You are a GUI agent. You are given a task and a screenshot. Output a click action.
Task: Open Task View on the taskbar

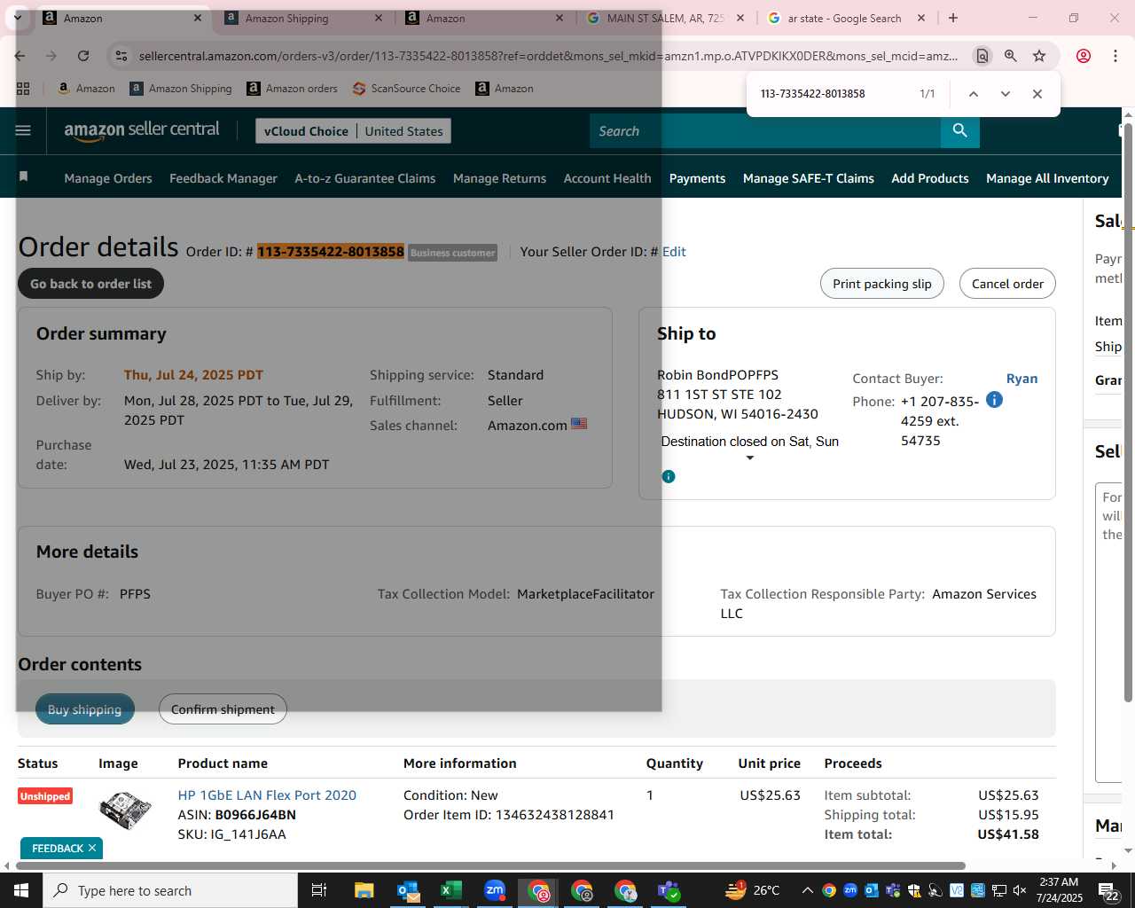[319, 890]
